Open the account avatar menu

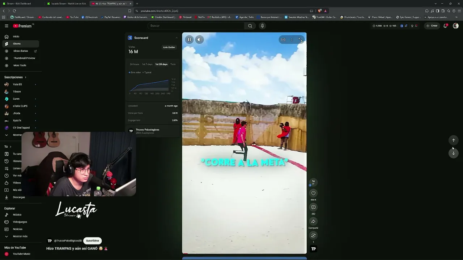point(455,26)
